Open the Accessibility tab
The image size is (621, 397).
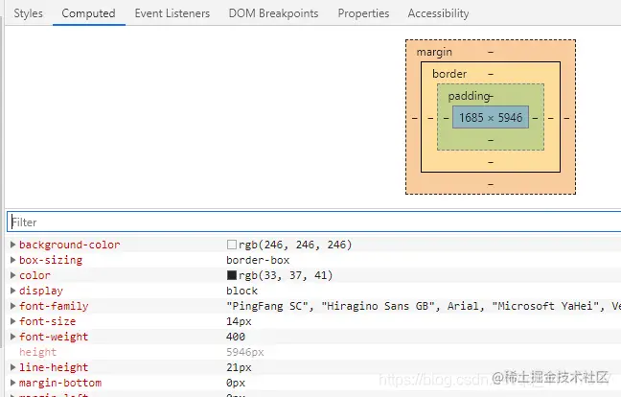click(438, 13)
